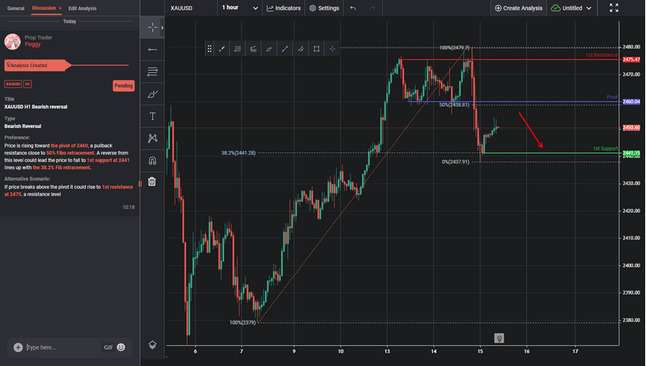Click the Analysis Created banner
Screen dimensions: 646x366
click(37, 65)
